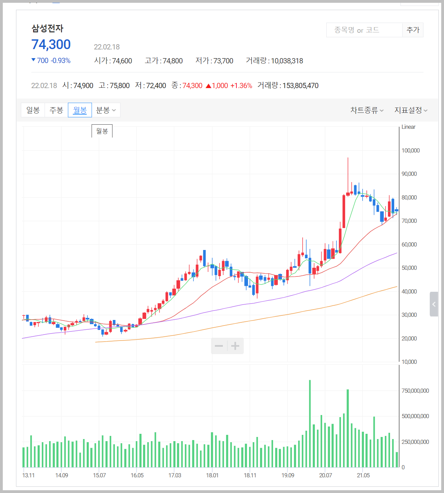Click the tallest green volume bar

click(x=310, y=424)
